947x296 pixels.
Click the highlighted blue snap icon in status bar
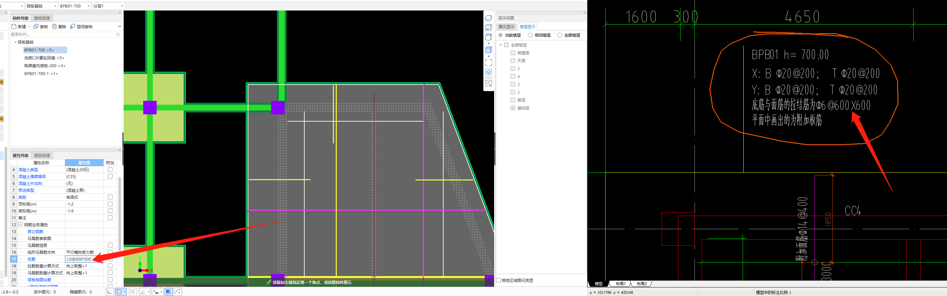pos(168,292)
